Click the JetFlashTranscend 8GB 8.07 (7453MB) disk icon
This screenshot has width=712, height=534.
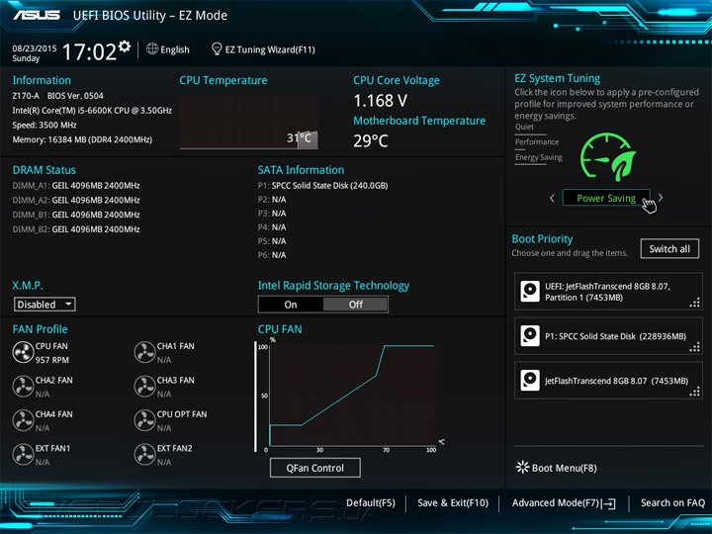pyautogui.click(x=530, y=381)
